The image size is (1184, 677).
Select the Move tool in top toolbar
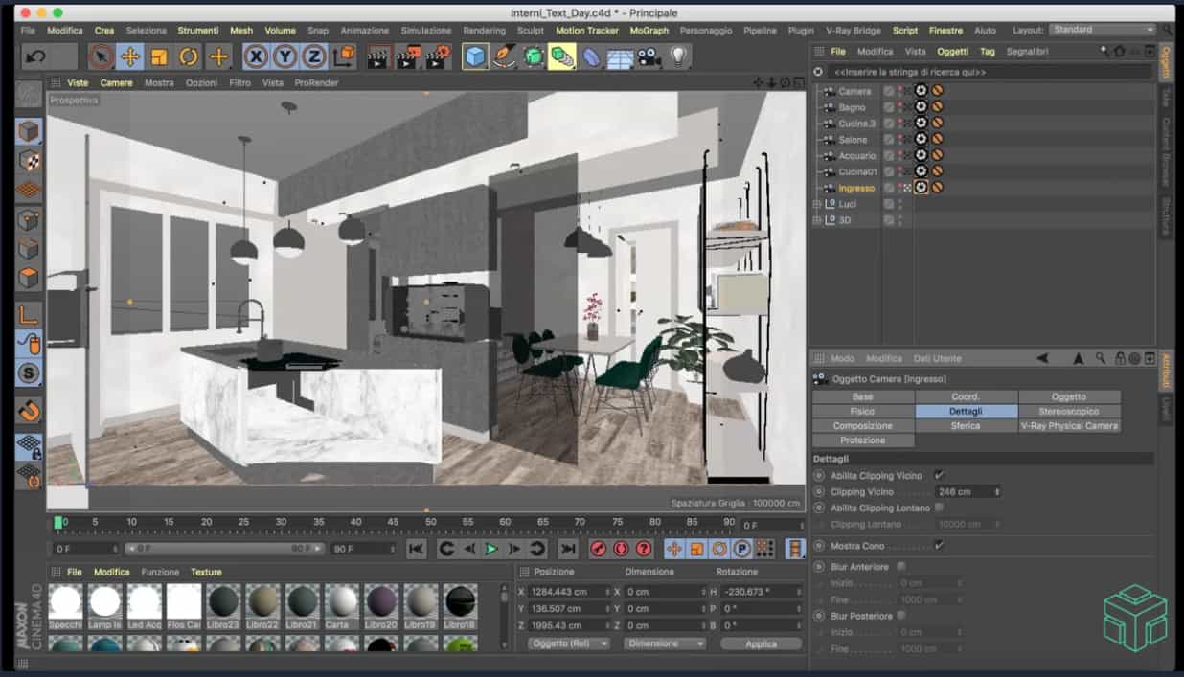pos(130,57)
